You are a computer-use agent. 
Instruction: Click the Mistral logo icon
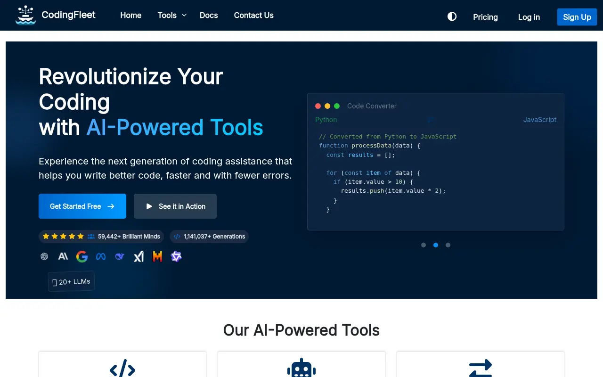click(x=157, y=256)
